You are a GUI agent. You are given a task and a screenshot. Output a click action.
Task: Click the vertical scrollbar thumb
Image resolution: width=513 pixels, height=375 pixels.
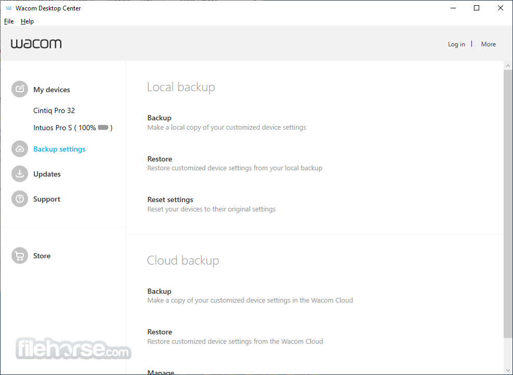[508, 204]
